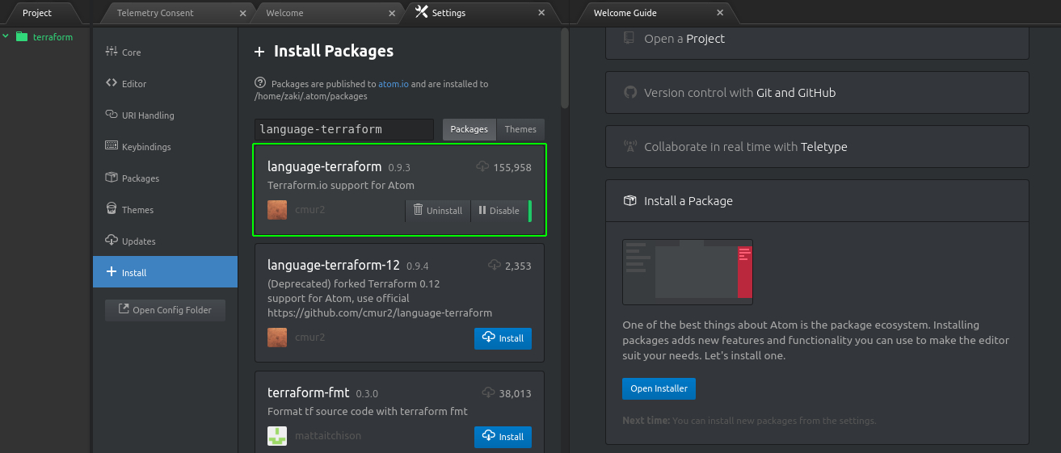This screenshot has width=1061, height=453.
Task: Open the terraform-fmt package title
Action: 309,393
